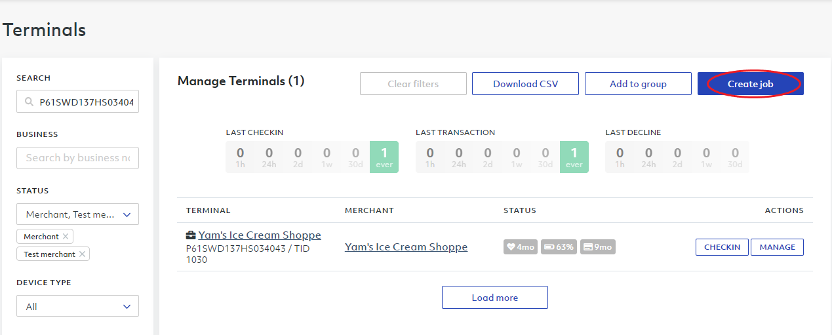Viewport: 832px width, 335px height.
Task: Remove the Merchant status tag
Action: pyautogui.click(x=66, y=237)
